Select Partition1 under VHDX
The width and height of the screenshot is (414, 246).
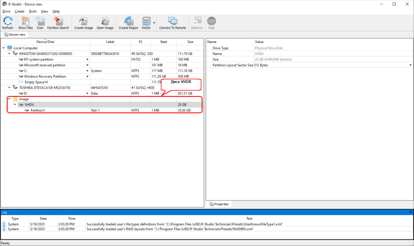tap(102, 110)
